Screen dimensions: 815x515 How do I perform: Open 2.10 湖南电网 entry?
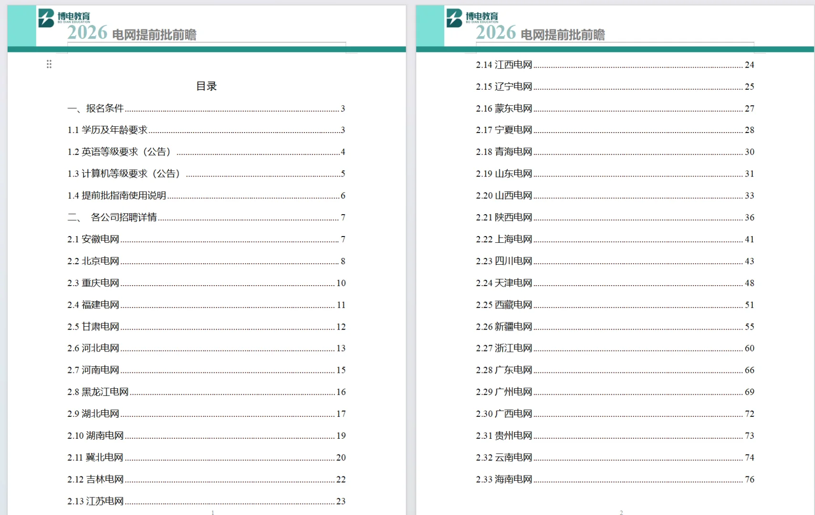pos(206,436)
